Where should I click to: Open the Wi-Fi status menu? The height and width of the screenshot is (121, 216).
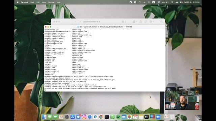pyautogui.click(x=172, y=2)
